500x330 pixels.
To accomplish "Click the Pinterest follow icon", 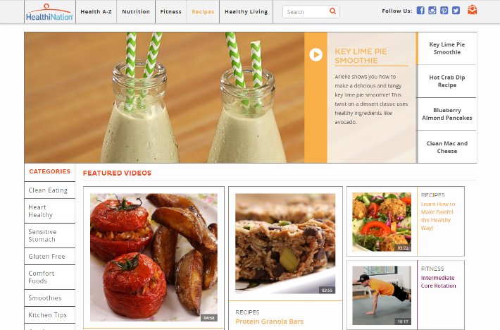I will point(444,11).
